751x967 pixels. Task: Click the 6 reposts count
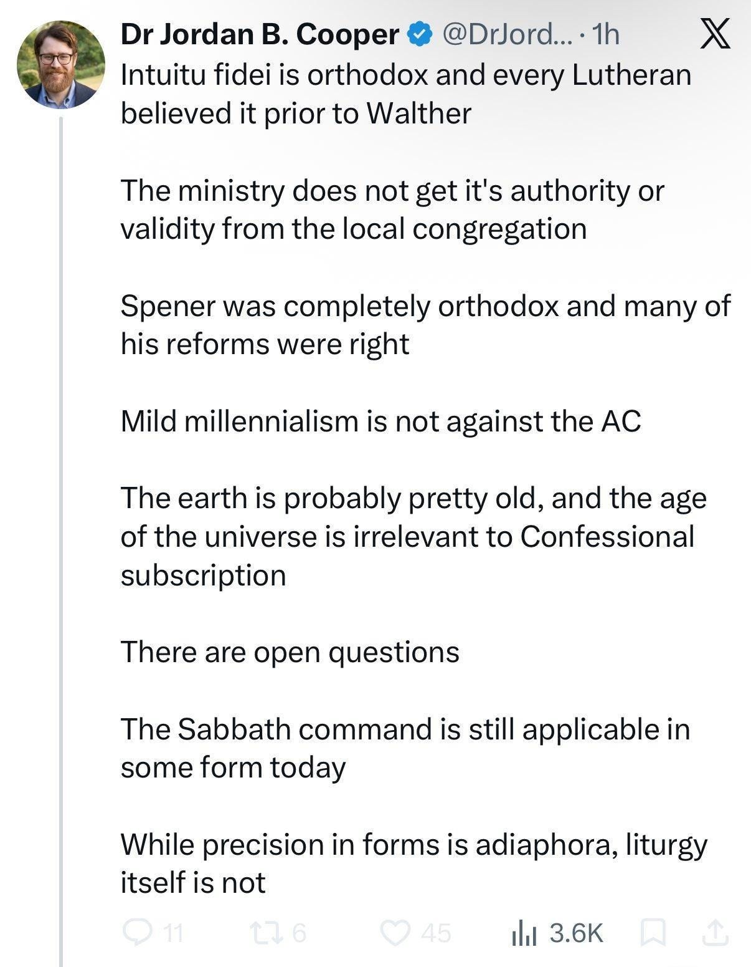pos(299,933)
